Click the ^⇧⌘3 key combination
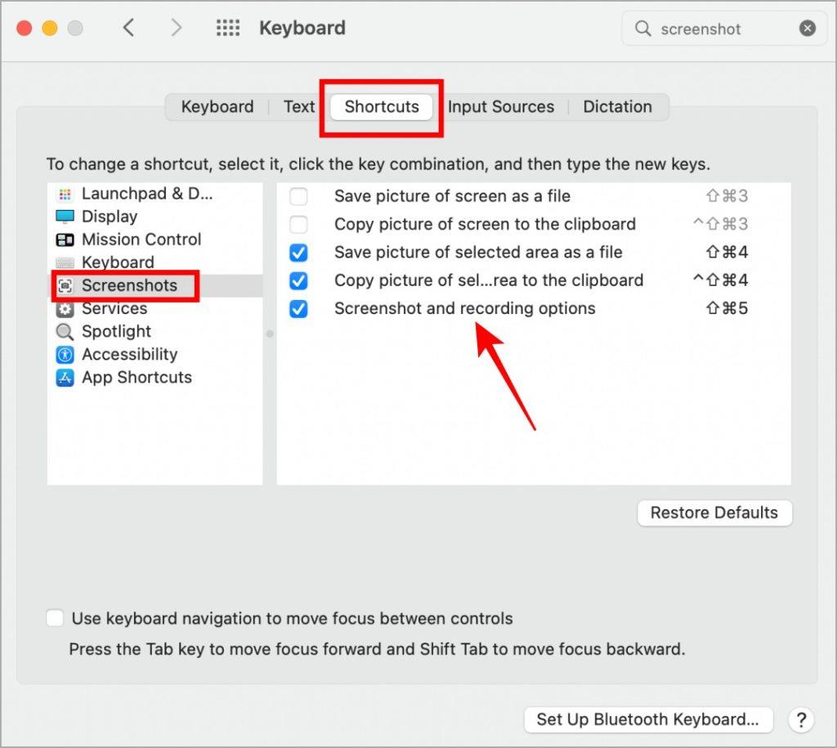Viewport: 837px width, 748px height. tap(720, 224)
